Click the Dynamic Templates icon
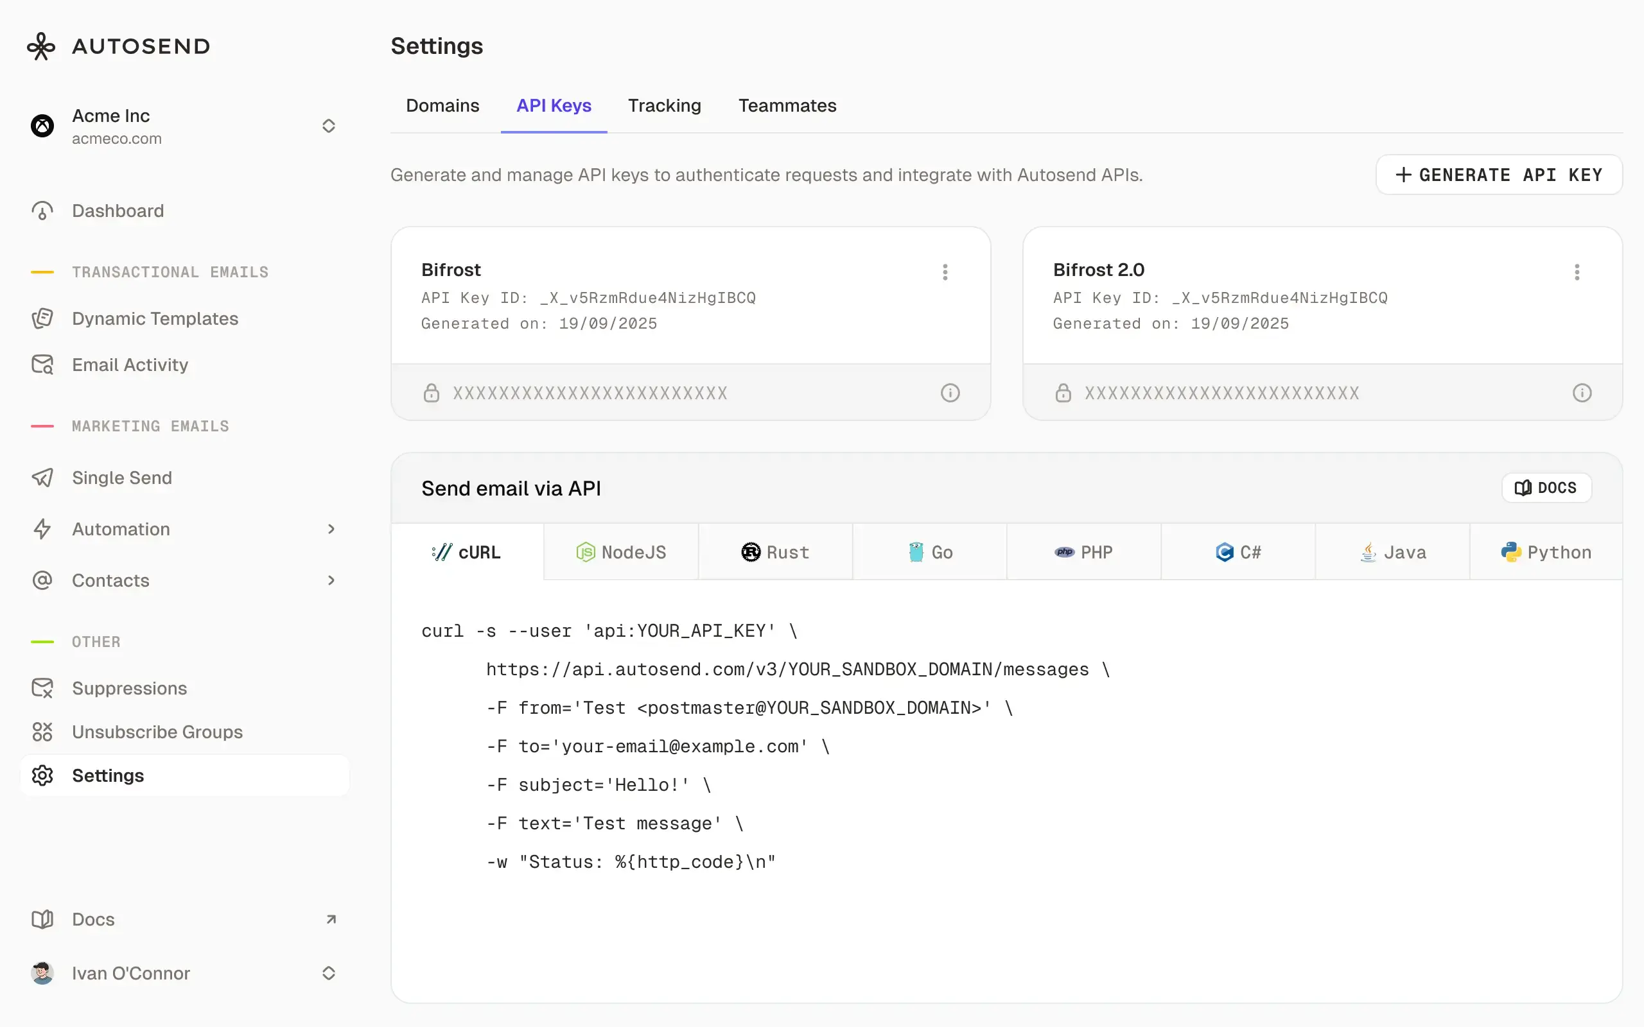The image size is (1644, 1027). pos(42,318)
